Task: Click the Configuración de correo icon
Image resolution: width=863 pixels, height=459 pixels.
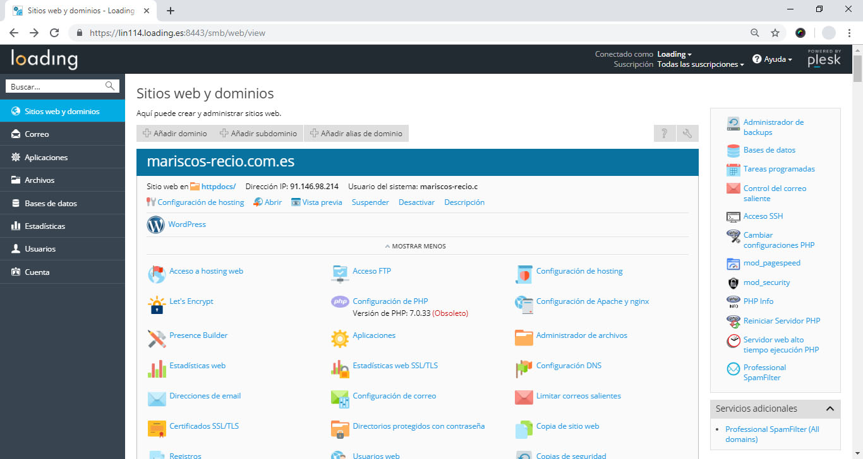Action: 340,399
